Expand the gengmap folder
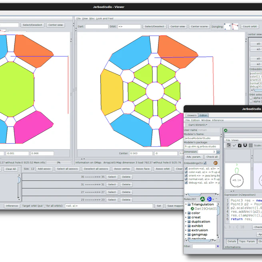The image size is (262, 262). [x=186, y=234]
